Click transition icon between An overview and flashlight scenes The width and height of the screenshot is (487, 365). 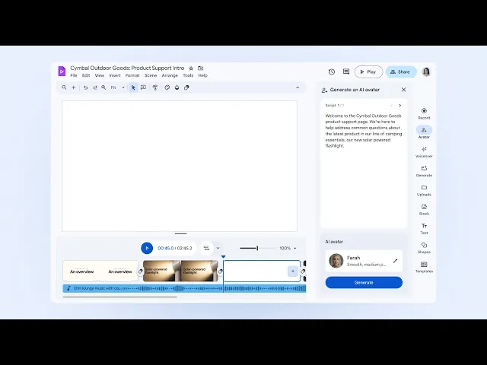click(x=140, y=271)
